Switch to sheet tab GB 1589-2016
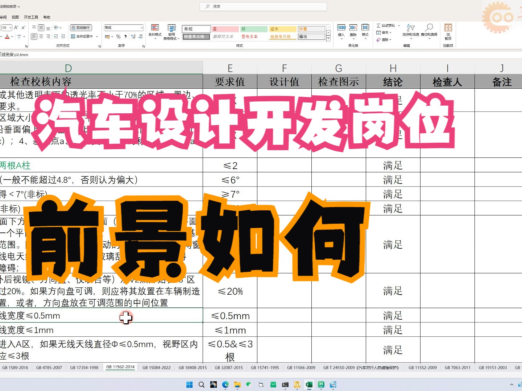 coord(15,367)
